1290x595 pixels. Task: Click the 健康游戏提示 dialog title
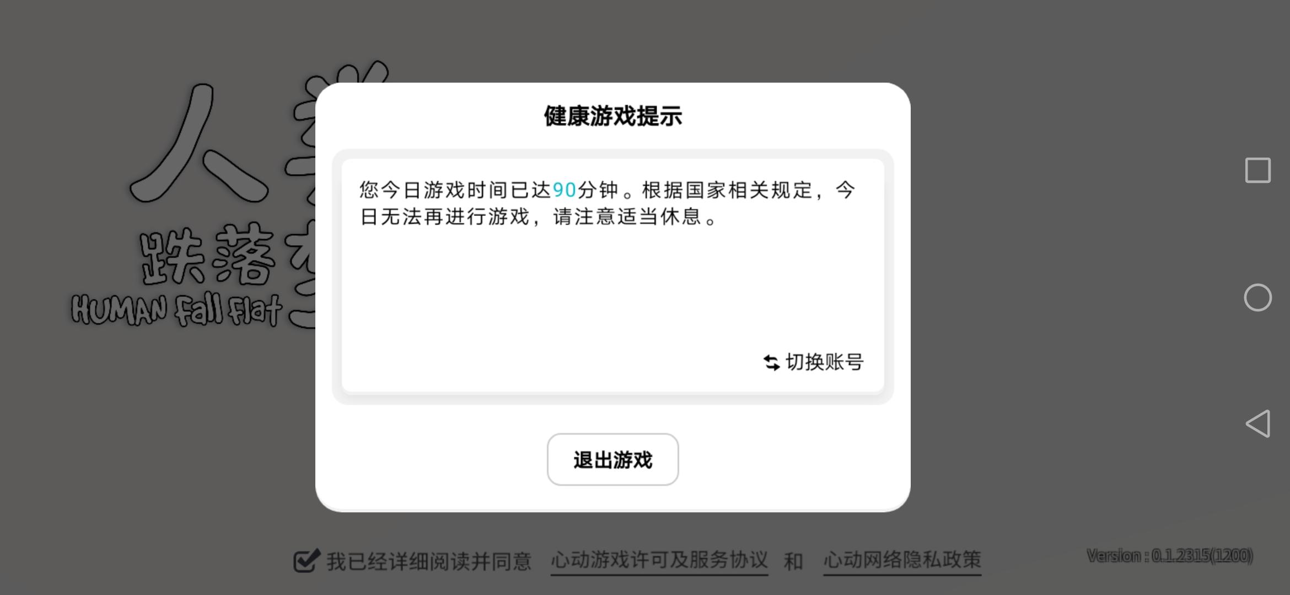coord(612,116)
